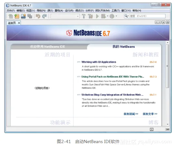The width and height of the screenshot is (175, 148).
Task: Click the 09-7-3 article date
Action: (x=153, y=77)
